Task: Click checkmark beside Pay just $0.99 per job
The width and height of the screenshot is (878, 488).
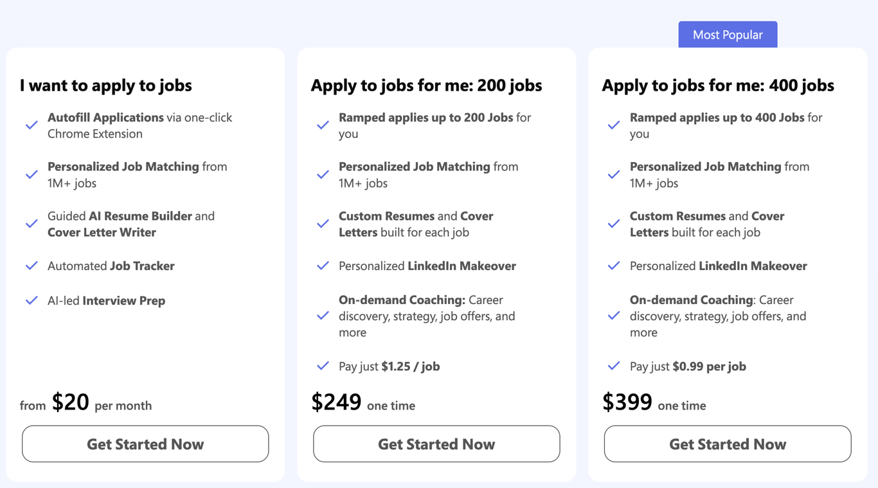Action: pyautogui.click(x=614, y=366)
